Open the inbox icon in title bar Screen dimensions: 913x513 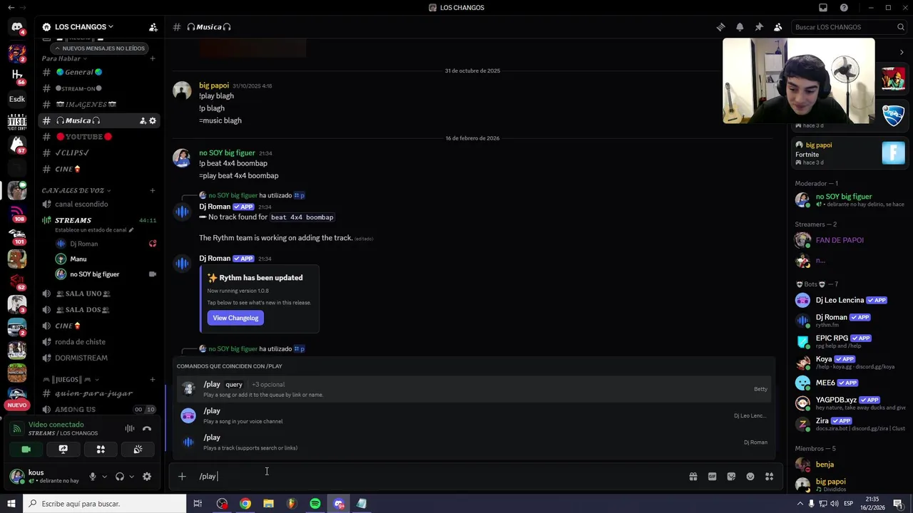(x=823, y=8)
